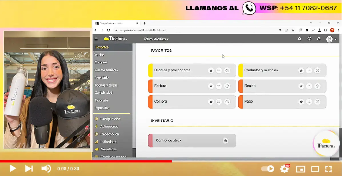Click the browser extensions puzzle icon
The height and width of the screenshot is (176, 342).
[x=307, y=30]
